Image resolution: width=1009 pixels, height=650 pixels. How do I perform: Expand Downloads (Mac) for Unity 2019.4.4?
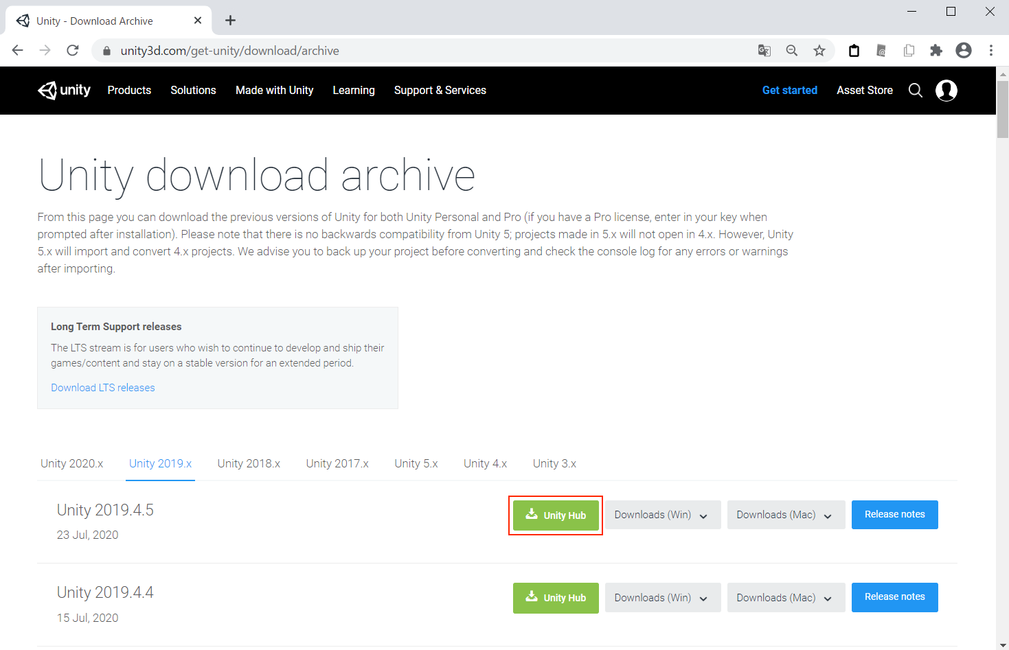784,598
